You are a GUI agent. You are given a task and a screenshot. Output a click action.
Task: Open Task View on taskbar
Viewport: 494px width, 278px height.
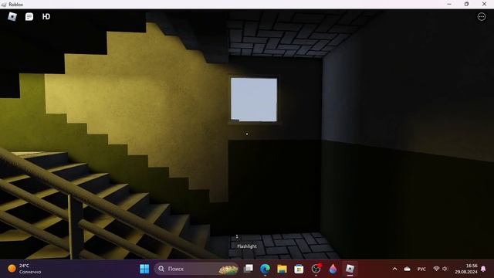249,269
